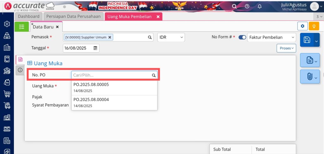Open the green list view button
The height and width of the screenshot is (154, 324).
(x=22, y=27)
